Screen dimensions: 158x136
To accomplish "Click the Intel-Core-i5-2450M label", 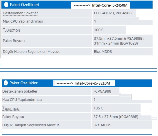I will click(110, 5).
